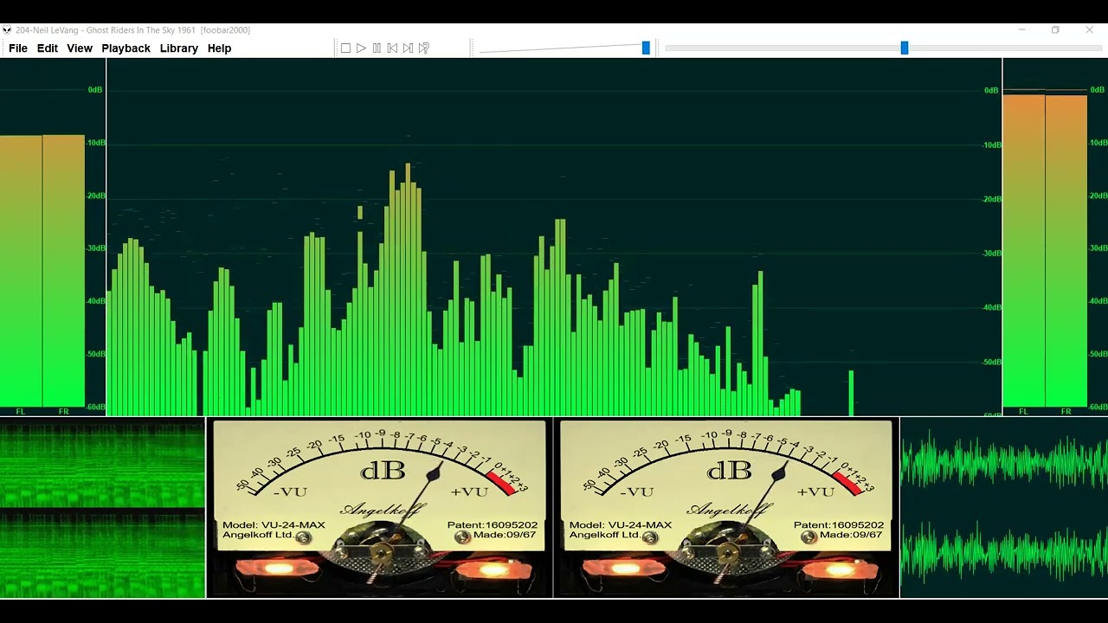Screen dimensions: 1108x623
Task: Click the random playback button
Action: [423, 48]
